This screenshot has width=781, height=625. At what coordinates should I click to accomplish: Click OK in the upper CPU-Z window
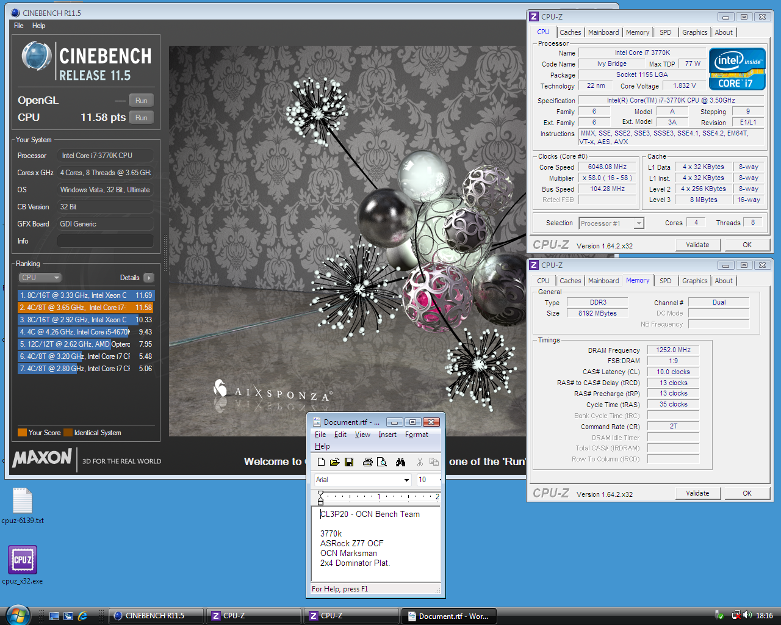[x=747, y=245]
